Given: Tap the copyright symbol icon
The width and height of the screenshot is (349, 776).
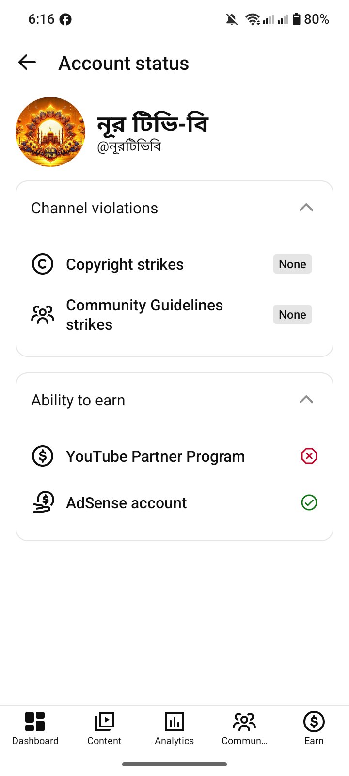Looking at the screenshot, I should point(43,264).
